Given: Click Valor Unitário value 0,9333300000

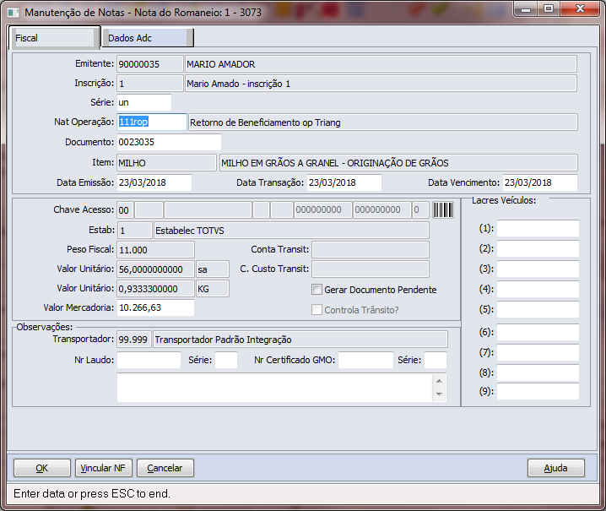Looking at the screenshot, I should pos(156,289).
